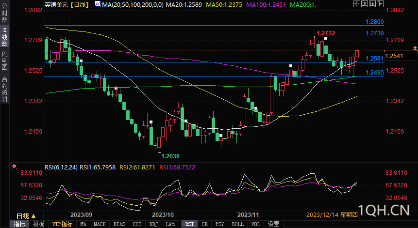Viewport: 418px width, 228px height.
Task: Select the VOL indicator button
Action: [256, 224]
